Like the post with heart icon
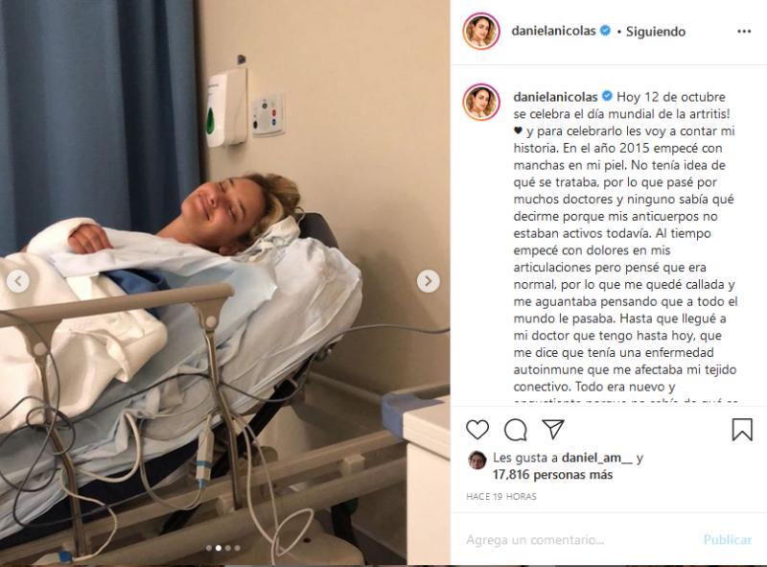 click(477, 430)
